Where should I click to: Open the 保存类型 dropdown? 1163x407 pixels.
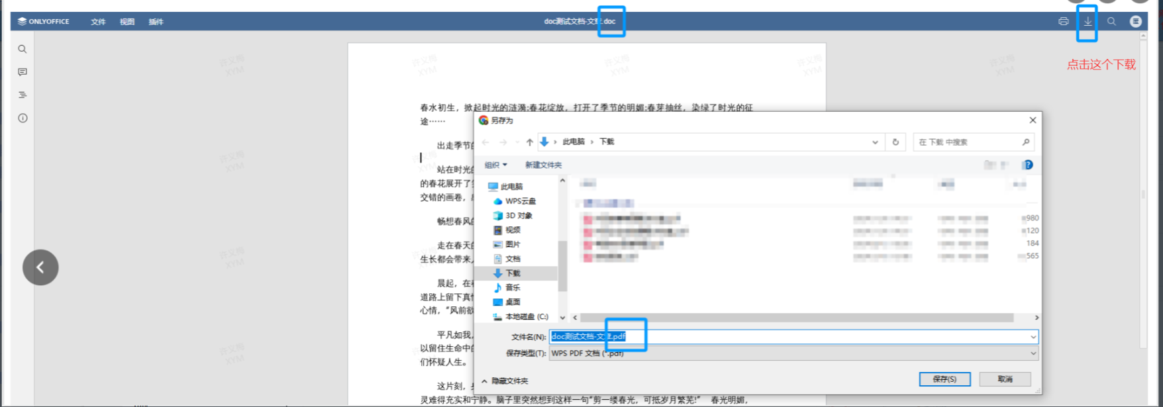(x=793, y=353)
